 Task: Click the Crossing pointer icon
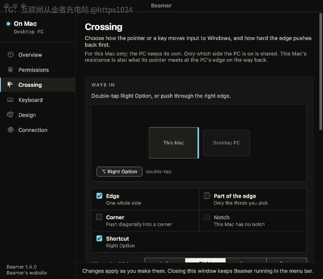coord(10,84)
